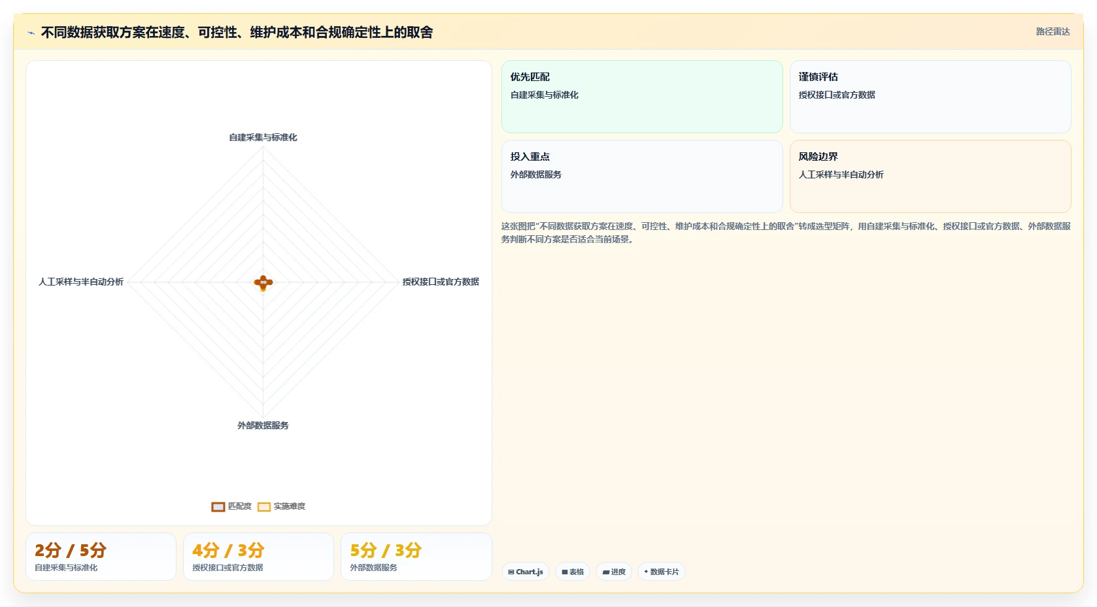
Task: Click the description paragraph starting with 这张图把
Action: tap(786, 233)
